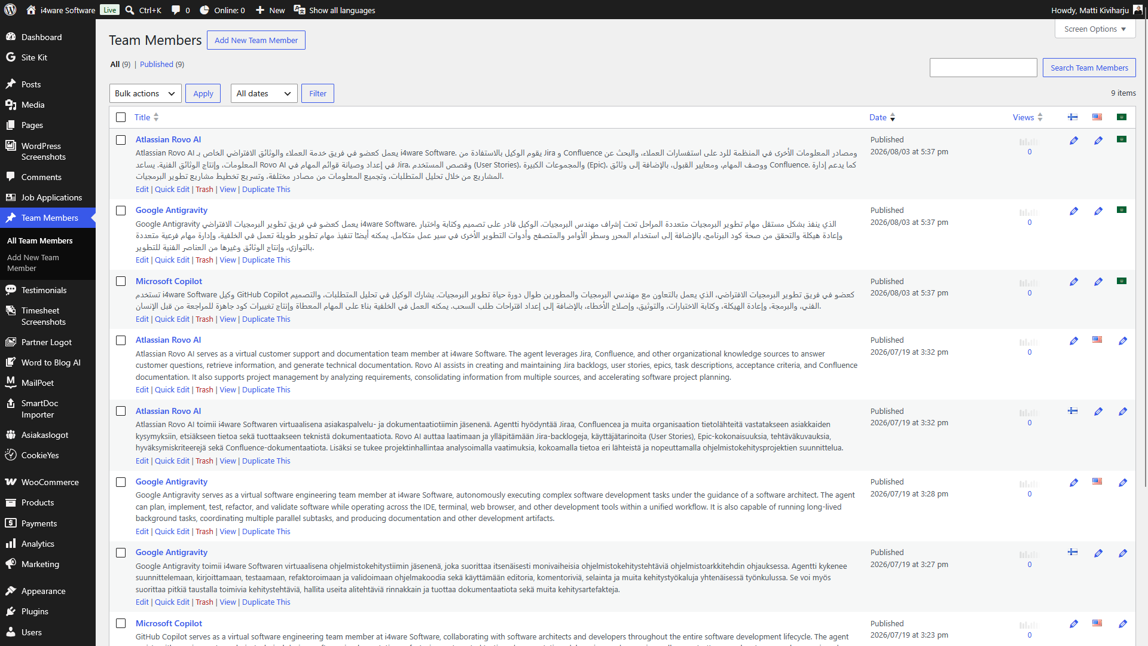Click the Dashboard gauge icon in sidebar

point(11,37)
